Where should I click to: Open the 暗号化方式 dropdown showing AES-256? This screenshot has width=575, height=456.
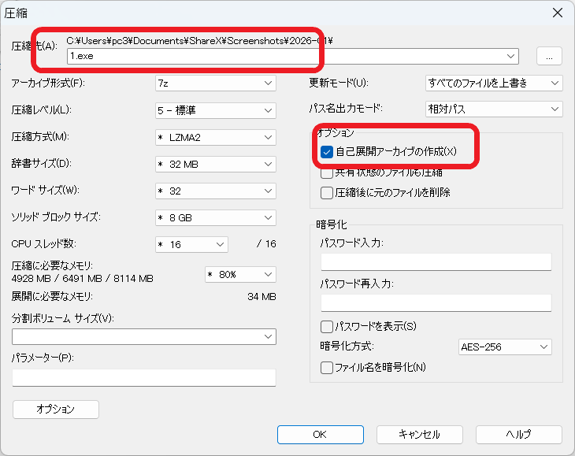[x=505, y=347]
